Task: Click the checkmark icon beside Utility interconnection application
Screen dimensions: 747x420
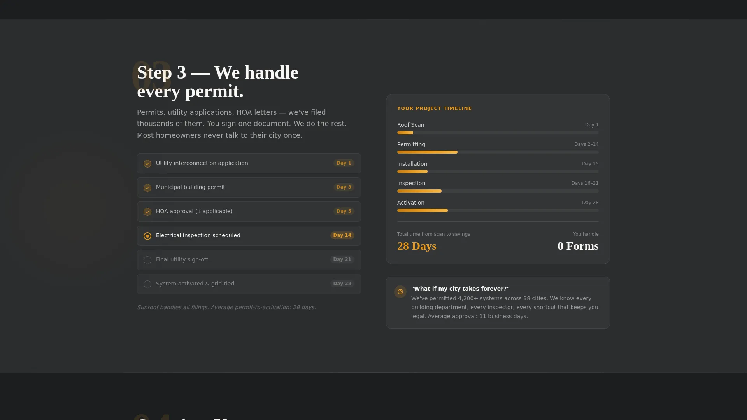Action: 147,164
